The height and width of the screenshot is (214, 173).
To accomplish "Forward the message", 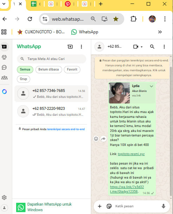I will click(x=104, y=139).
